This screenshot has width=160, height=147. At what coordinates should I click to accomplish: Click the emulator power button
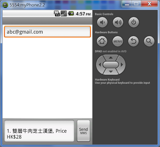134,22
